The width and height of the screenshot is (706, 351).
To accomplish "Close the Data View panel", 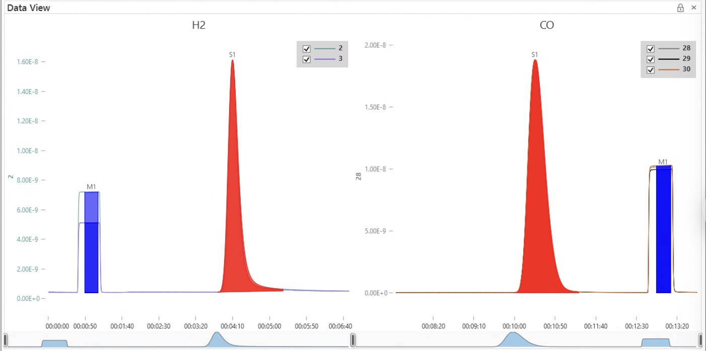I will point(694,8).
